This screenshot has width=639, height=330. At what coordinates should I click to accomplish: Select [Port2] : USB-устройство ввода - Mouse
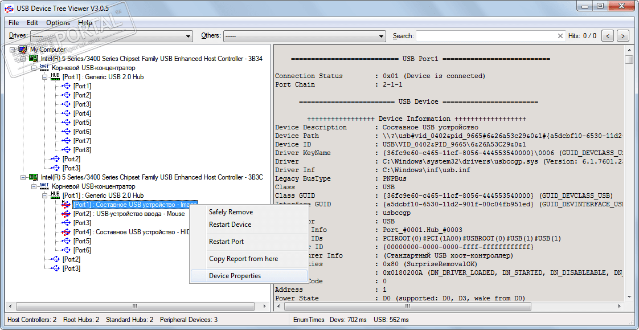click(x=129, y=214)
